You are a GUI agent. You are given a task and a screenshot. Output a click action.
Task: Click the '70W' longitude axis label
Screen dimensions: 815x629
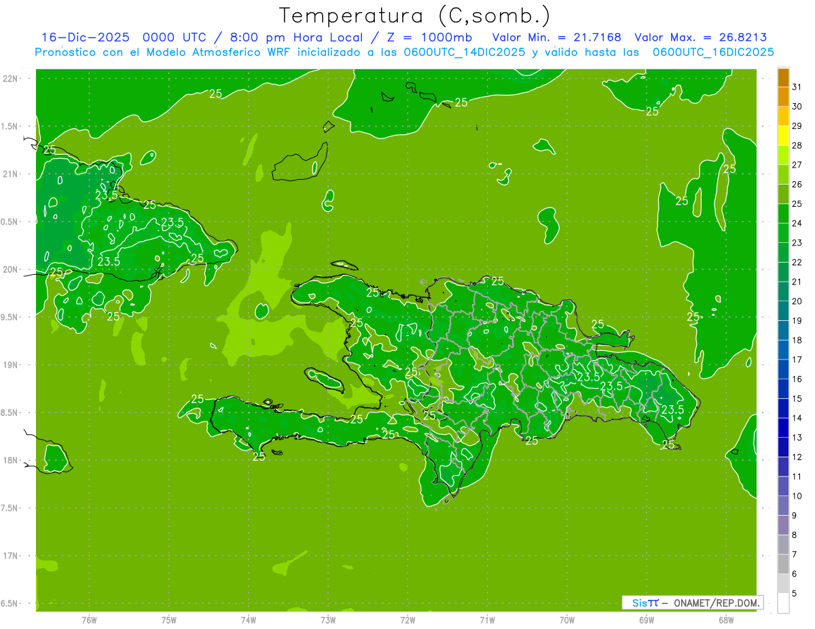(x=567, y=620)
